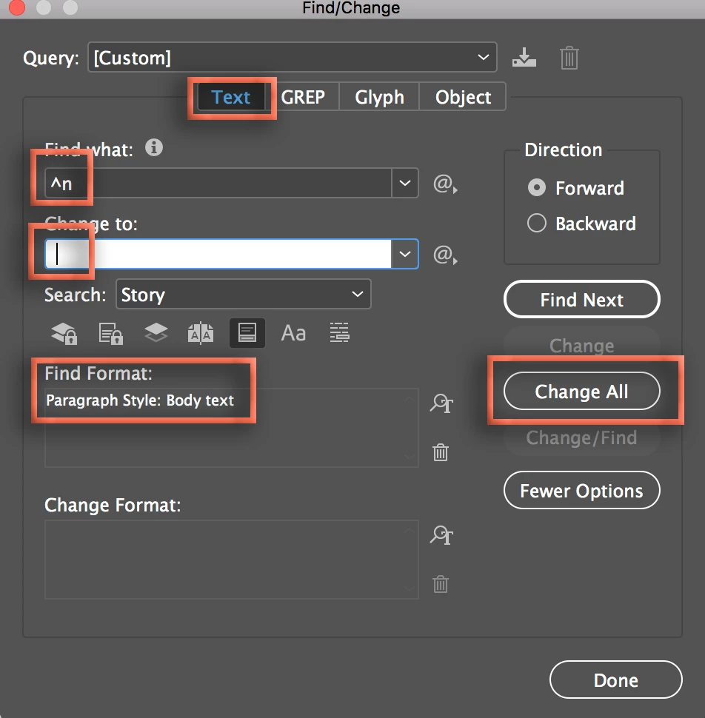705x718 pixels.
Task: Specify attributes to change icon
Action: (441, 535)
